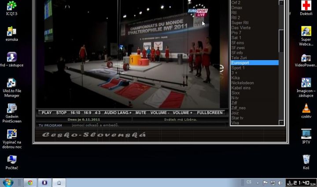The height and width of the screenshot is (187, 317).
Task: Open Vypínač na dobrou noc icon
Action: click(11, 139)
